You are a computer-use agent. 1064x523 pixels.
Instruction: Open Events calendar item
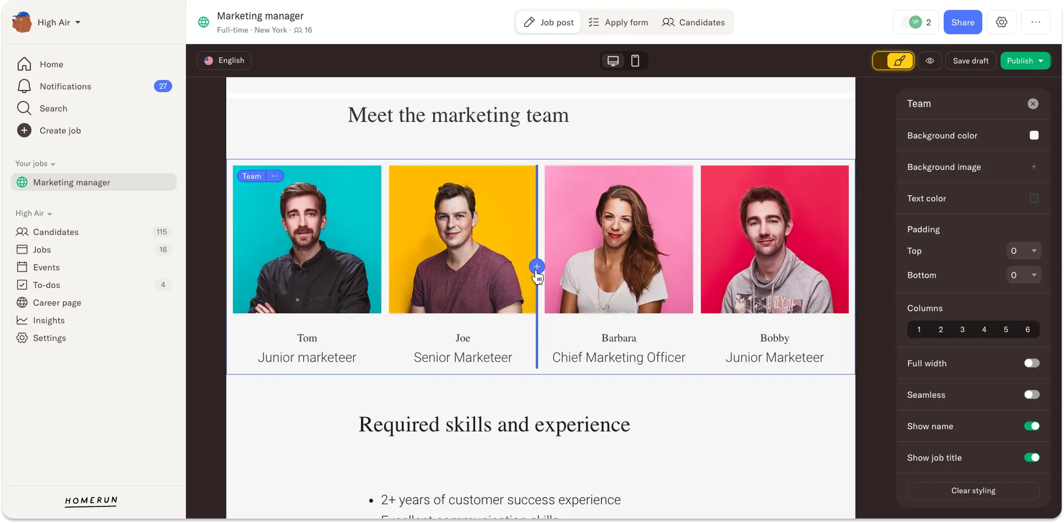(x=46, y=267)
